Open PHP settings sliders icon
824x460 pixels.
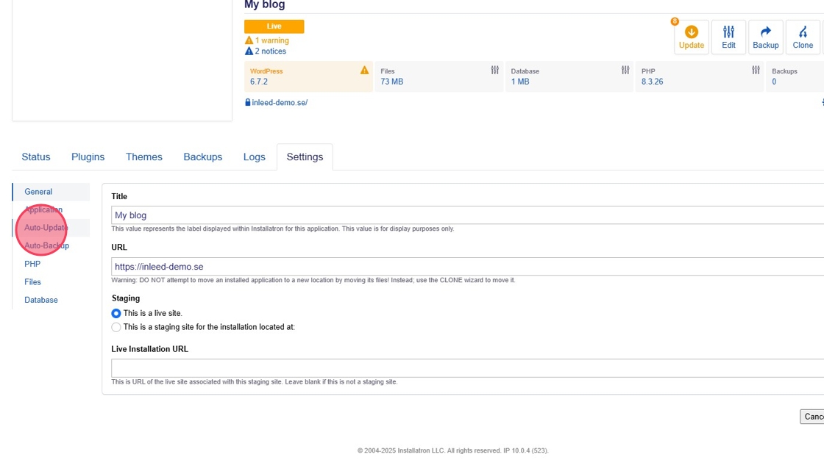[x=756, y=71]
